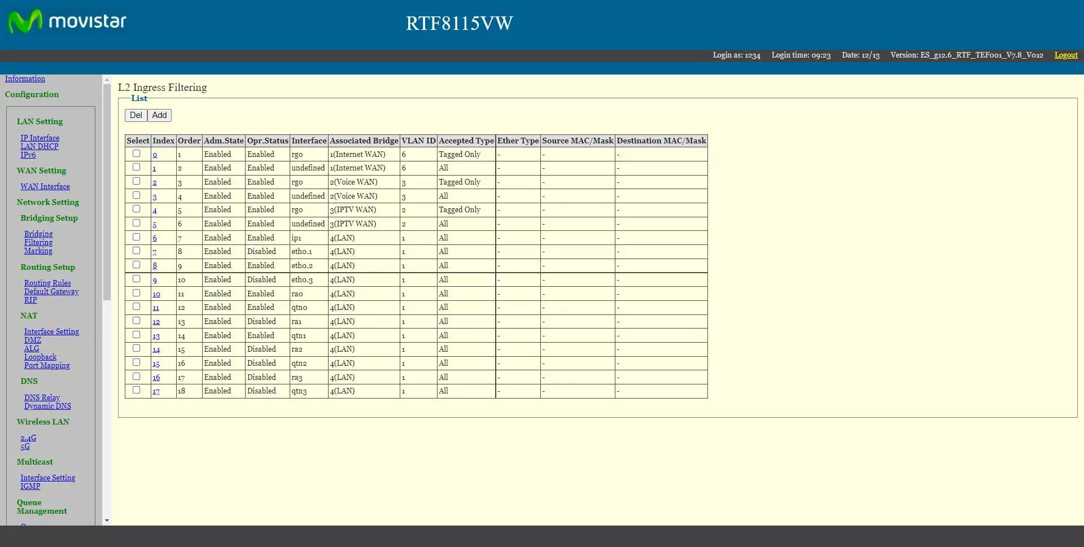Check the box for qtn3 row
This screenshot has width=1084, height=547.
click(x=136, y=390)
